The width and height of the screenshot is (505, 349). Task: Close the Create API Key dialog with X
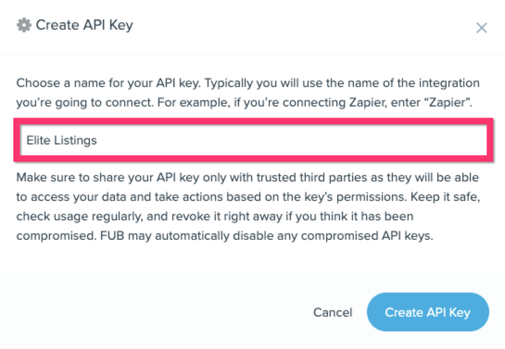pyautogui.click(x=481, y=28)
